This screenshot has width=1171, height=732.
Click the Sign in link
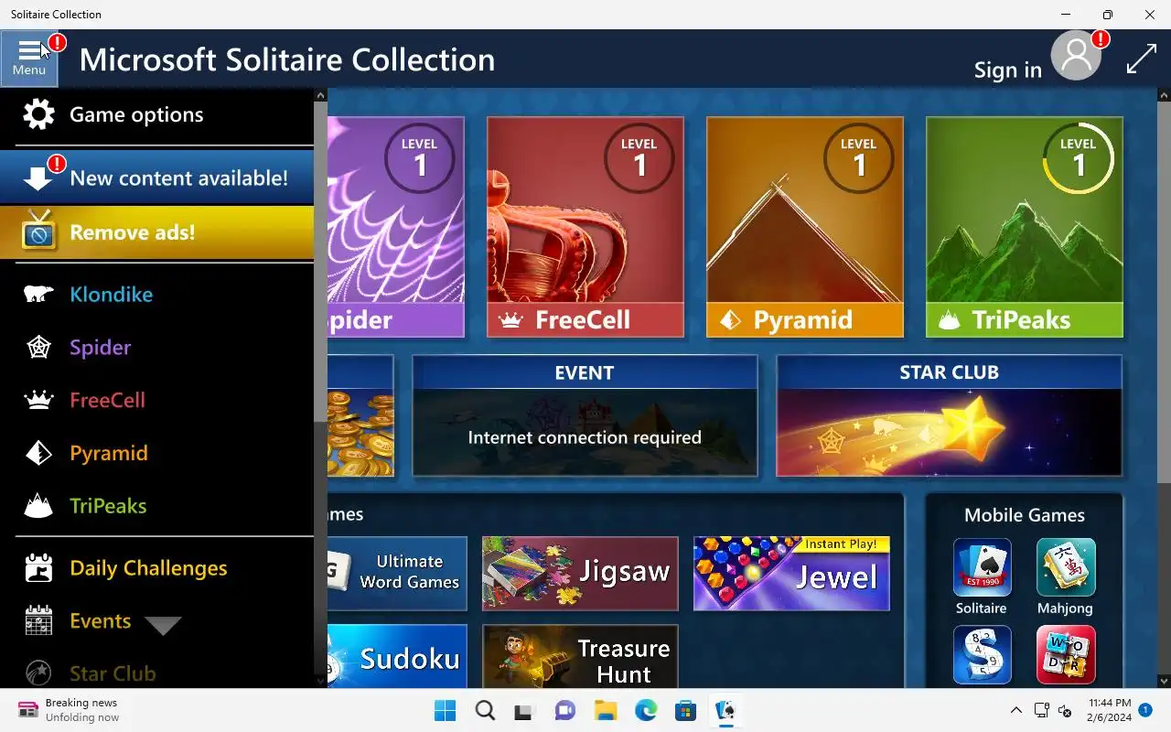tap(1007, 70)
